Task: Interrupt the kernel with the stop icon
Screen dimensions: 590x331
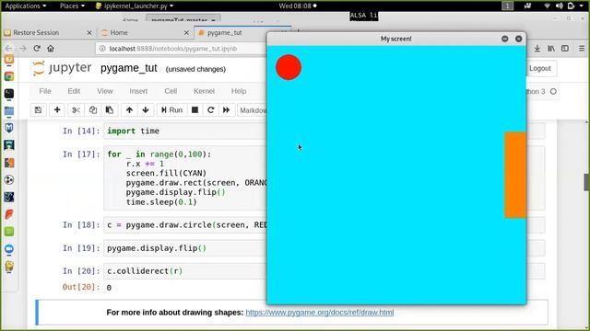Action: coord(195,110)
